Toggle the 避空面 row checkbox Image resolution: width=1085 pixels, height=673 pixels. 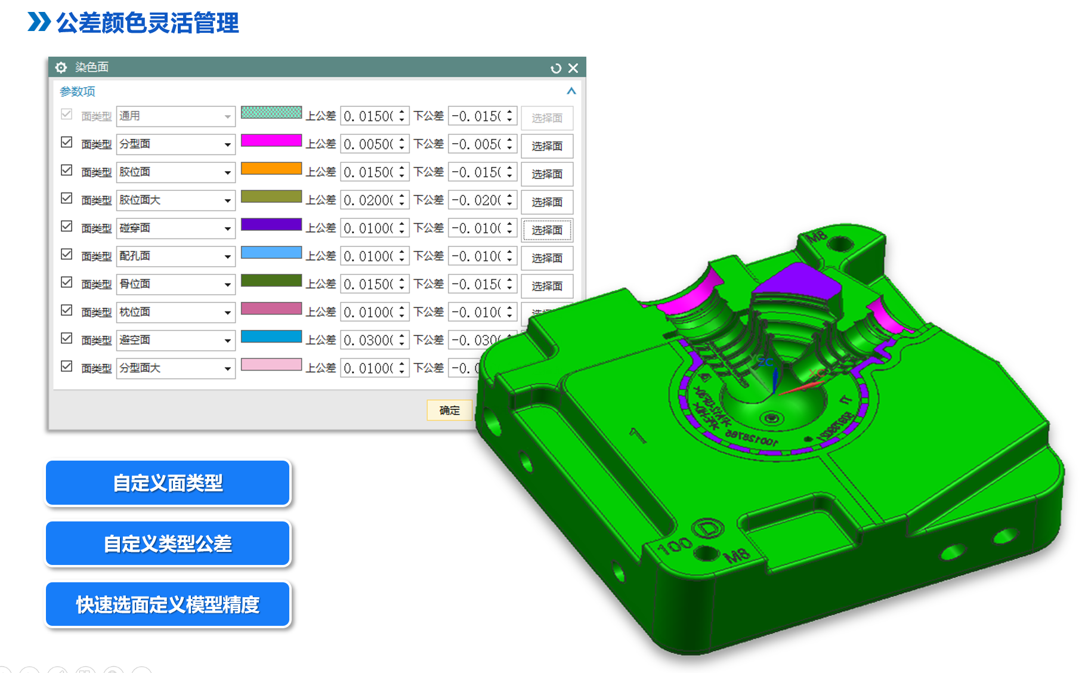[x=67, y=339]
